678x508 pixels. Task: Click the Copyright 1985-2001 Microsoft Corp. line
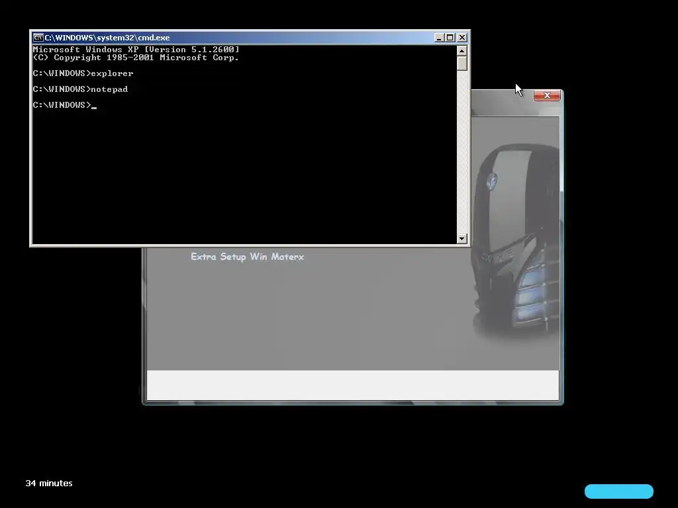coord(136,58)
